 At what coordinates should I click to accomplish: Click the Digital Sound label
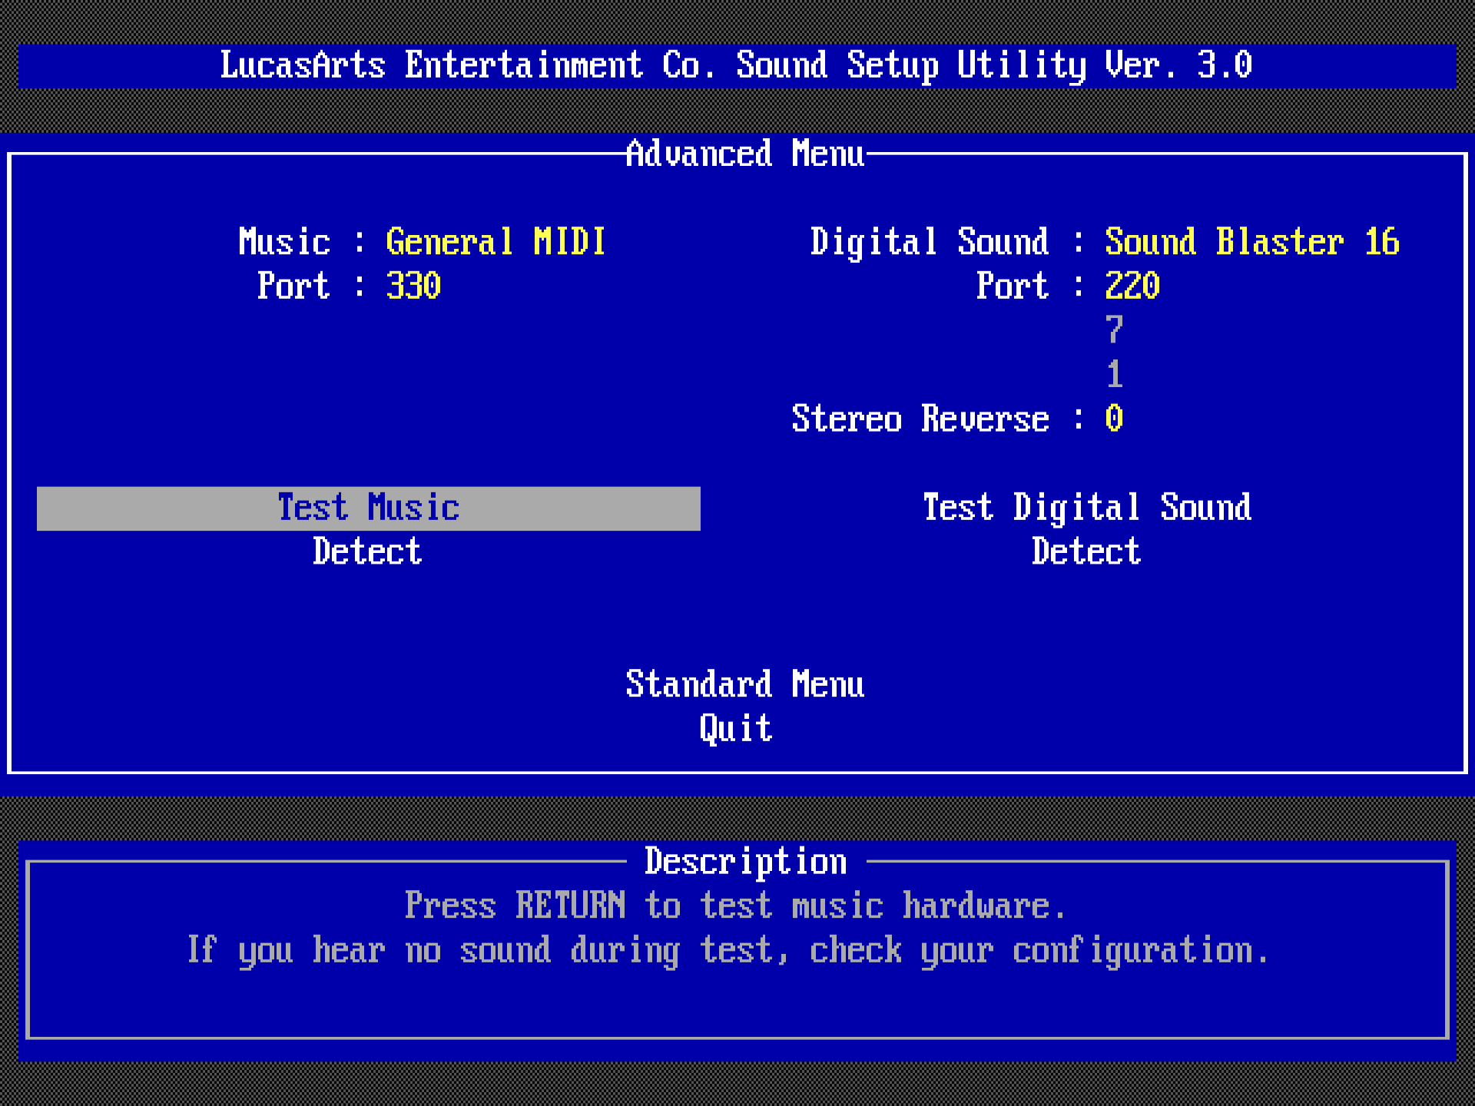tap(930, 242)
